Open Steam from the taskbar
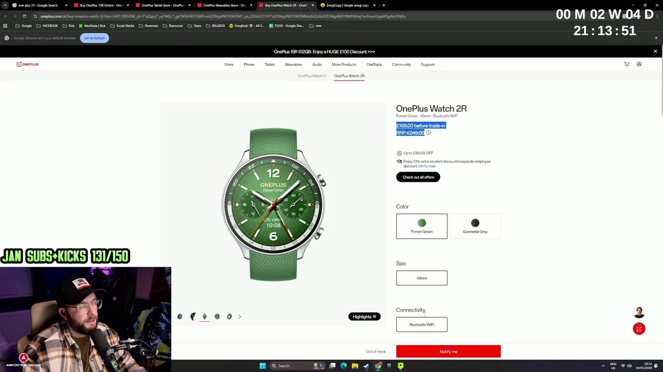Screen dimensions: 663x372 pyautogui.click(x=366, y=366)
